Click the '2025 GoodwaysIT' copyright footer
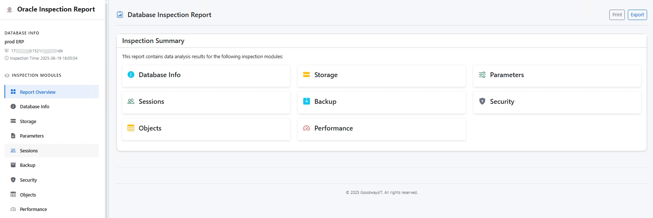 click(382, 192)
